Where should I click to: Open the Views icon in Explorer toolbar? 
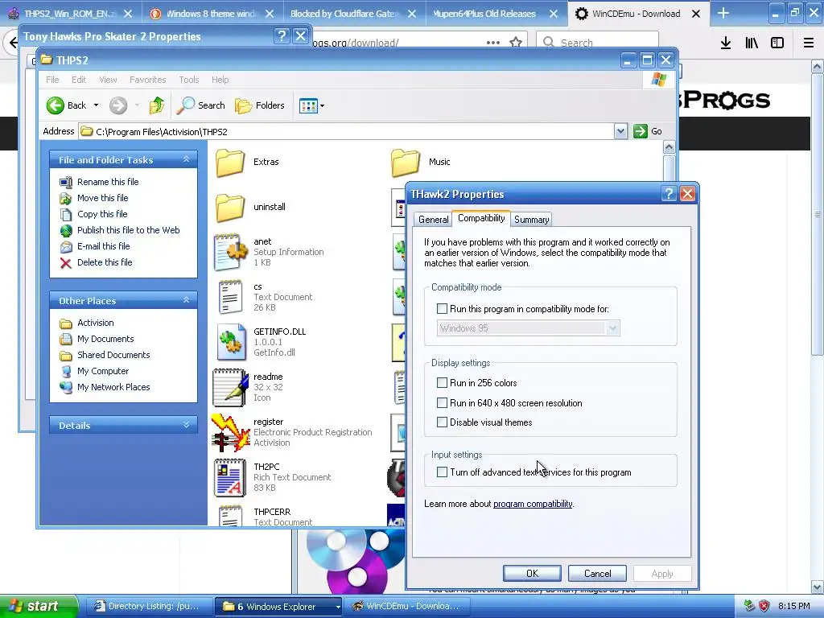coord(308,105)
